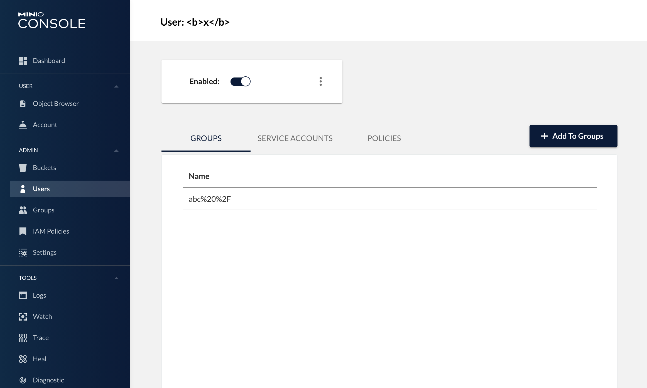Click the Dashboard grid icon
Viewport: 647px width, 388px height.
pyautogui.click(x=23, y=61)
